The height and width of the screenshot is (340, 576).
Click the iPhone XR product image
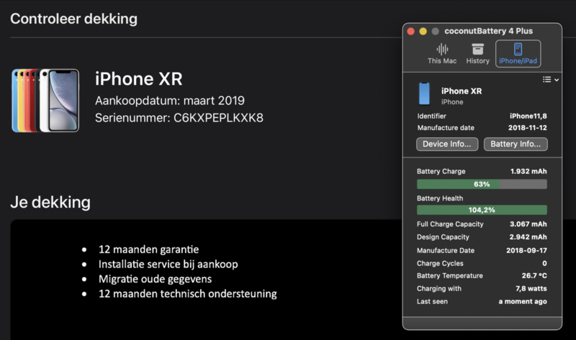click(x=45, y=100)
